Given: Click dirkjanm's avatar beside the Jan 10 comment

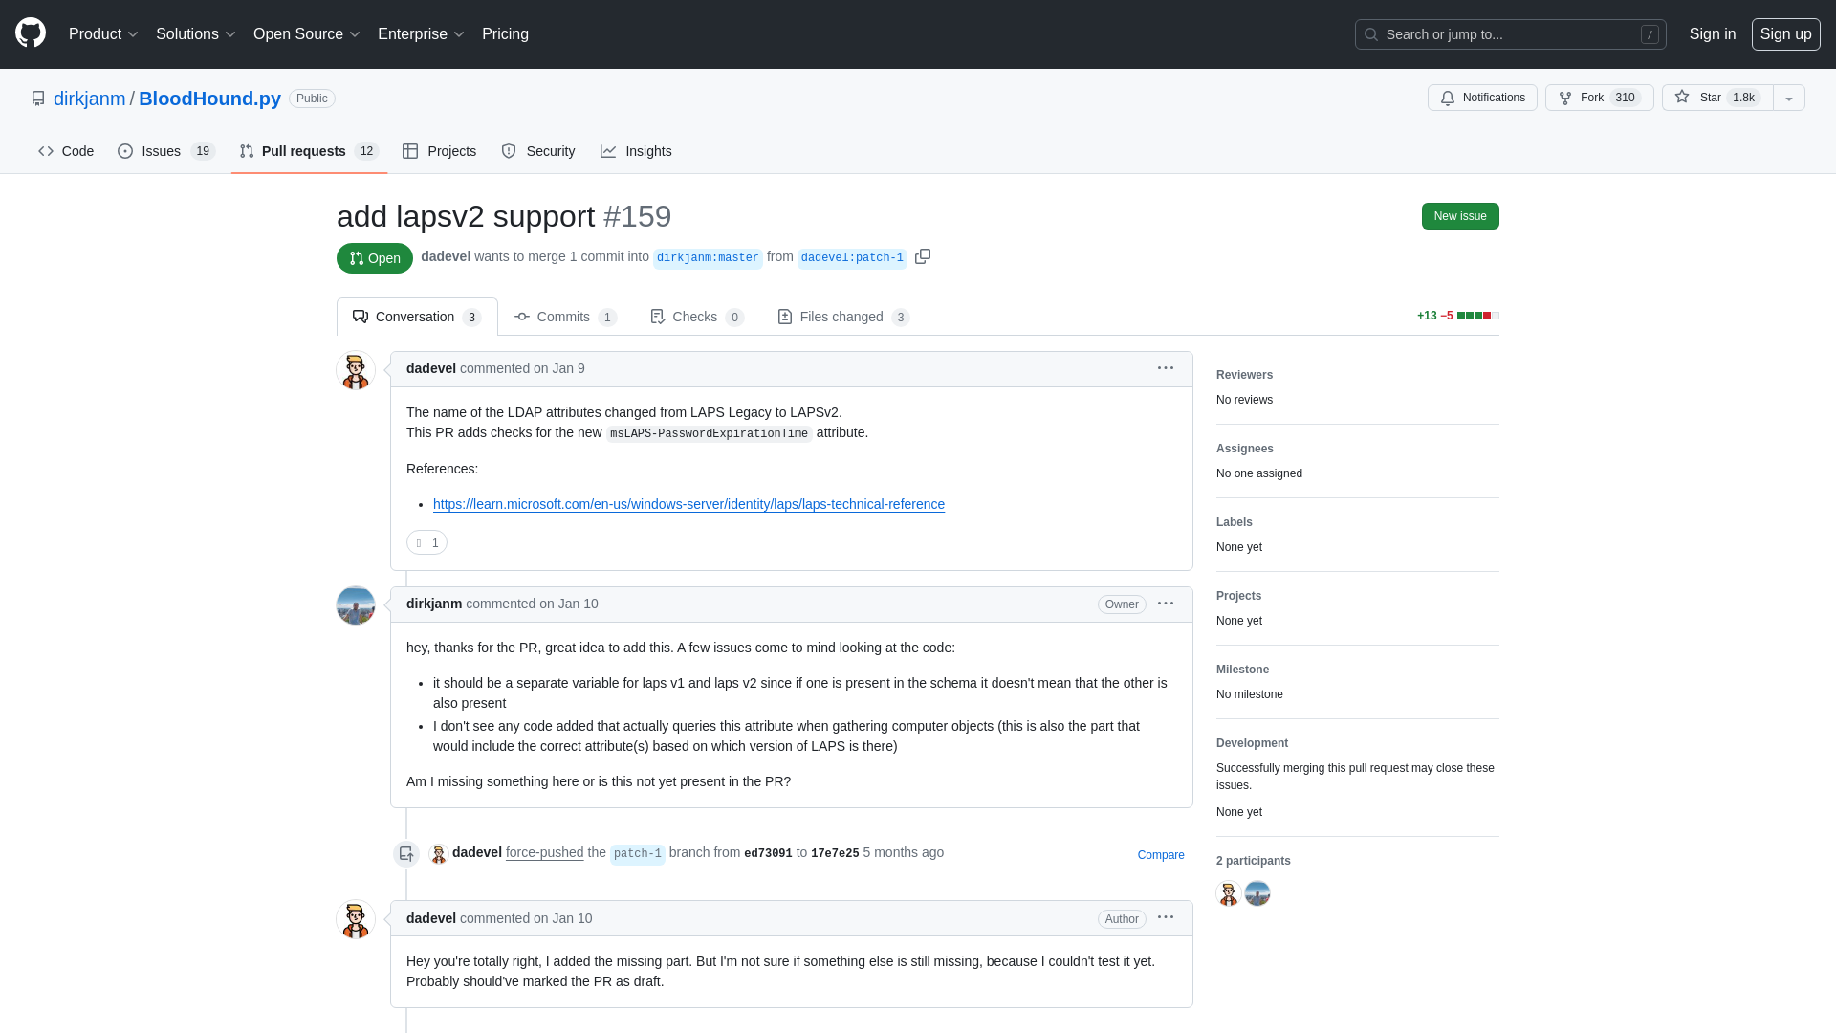Looking at the screenshot, I should point(356,605).
